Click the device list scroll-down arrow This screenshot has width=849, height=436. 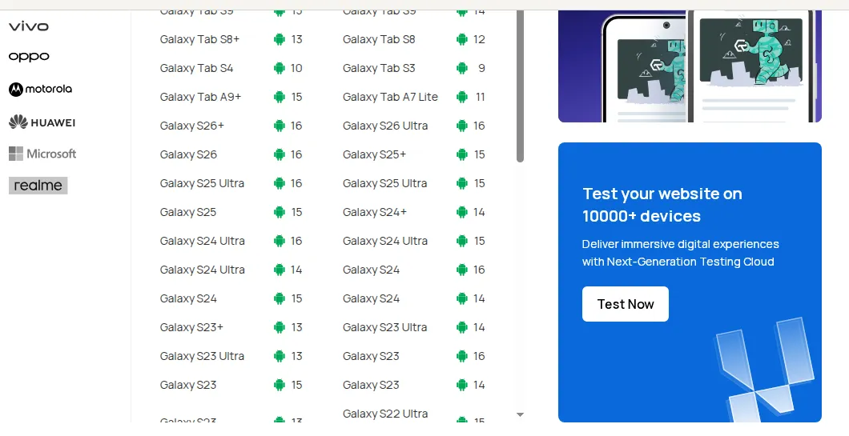coord(521,415)
